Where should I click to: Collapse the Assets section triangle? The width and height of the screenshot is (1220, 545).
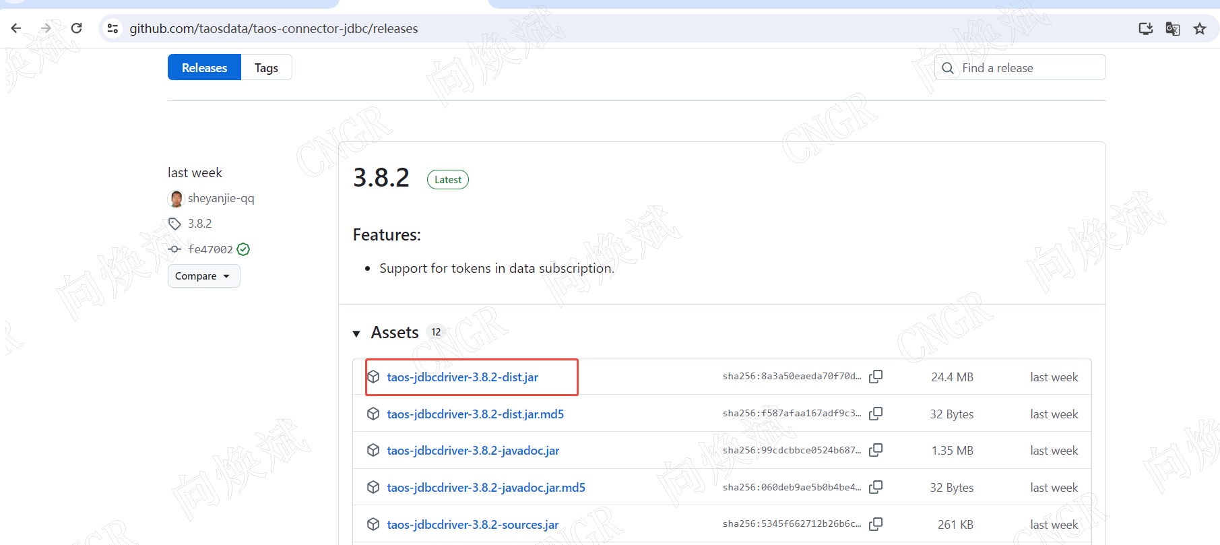(x=356, y=333)
